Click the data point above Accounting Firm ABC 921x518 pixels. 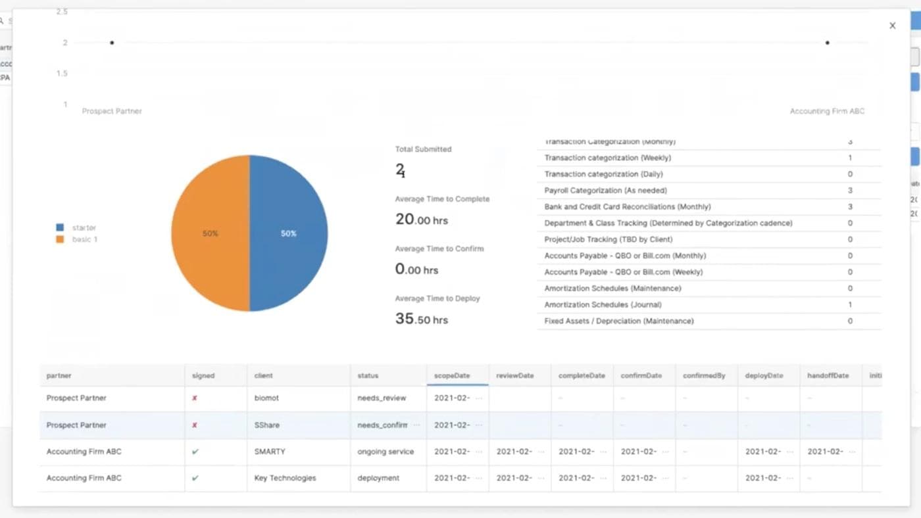click(828, 42)
